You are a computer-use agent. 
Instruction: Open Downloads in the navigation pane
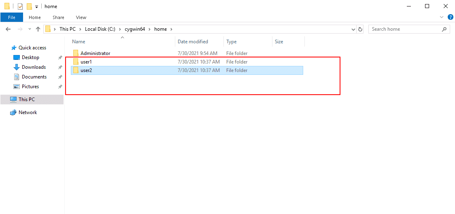tap(34, 67)
